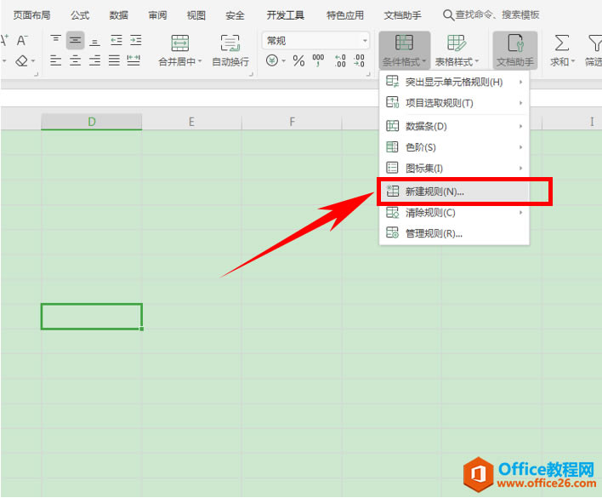Image resolution: width=602 pixels, height=498 pixels.
Task: Click the font group dialog launcher
Action: tap(37, 74)
